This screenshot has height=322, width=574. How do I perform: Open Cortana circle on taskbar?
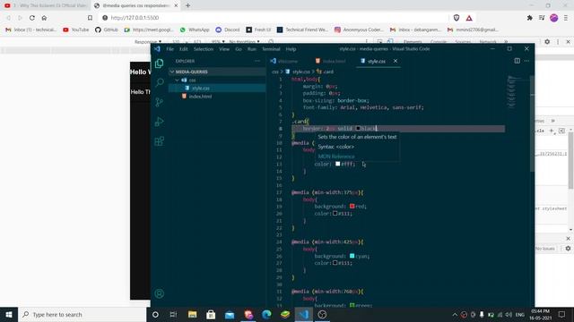(155, 314)
